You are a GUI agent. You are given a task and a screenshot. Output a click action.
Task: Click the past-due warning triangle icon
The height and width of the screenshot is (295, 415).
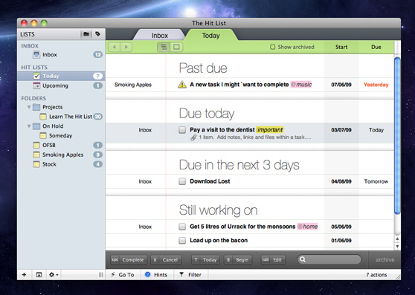click(x=182, y=85)
